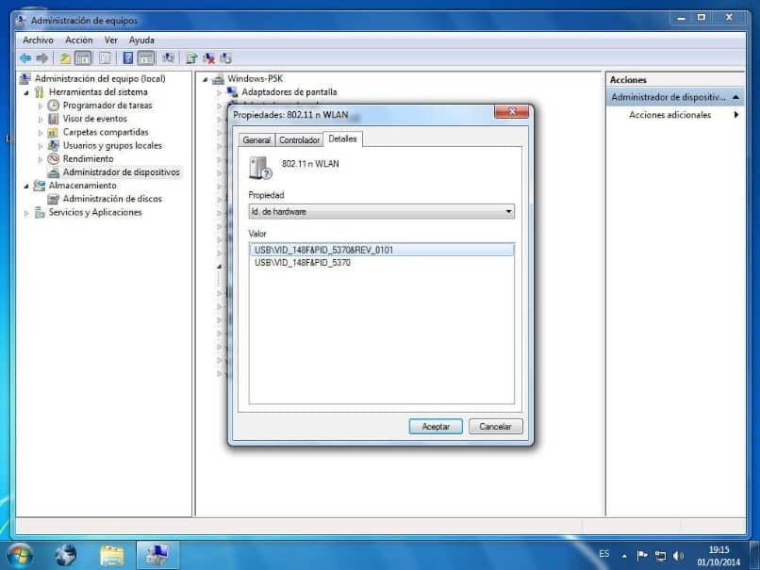
Task: Click the 802.11 n WLAN device icon
Action: (x=260, y=168)
